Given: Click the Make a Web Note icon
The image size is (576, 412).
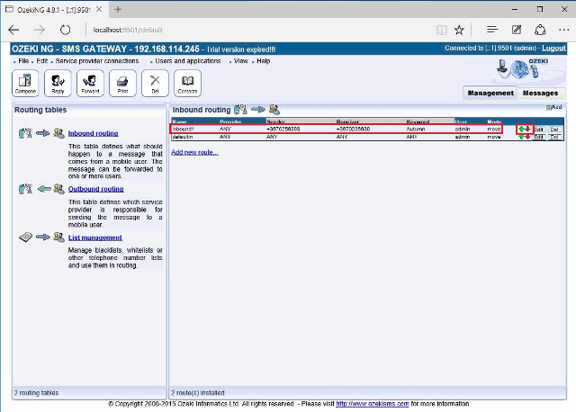Looking at the screenshot, I should pyautogui.click(x=517, y=30).
